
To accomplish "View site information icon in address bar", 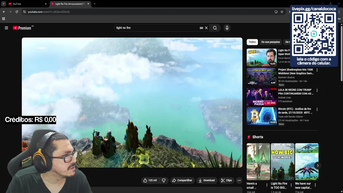I will (x=24, y=12).
